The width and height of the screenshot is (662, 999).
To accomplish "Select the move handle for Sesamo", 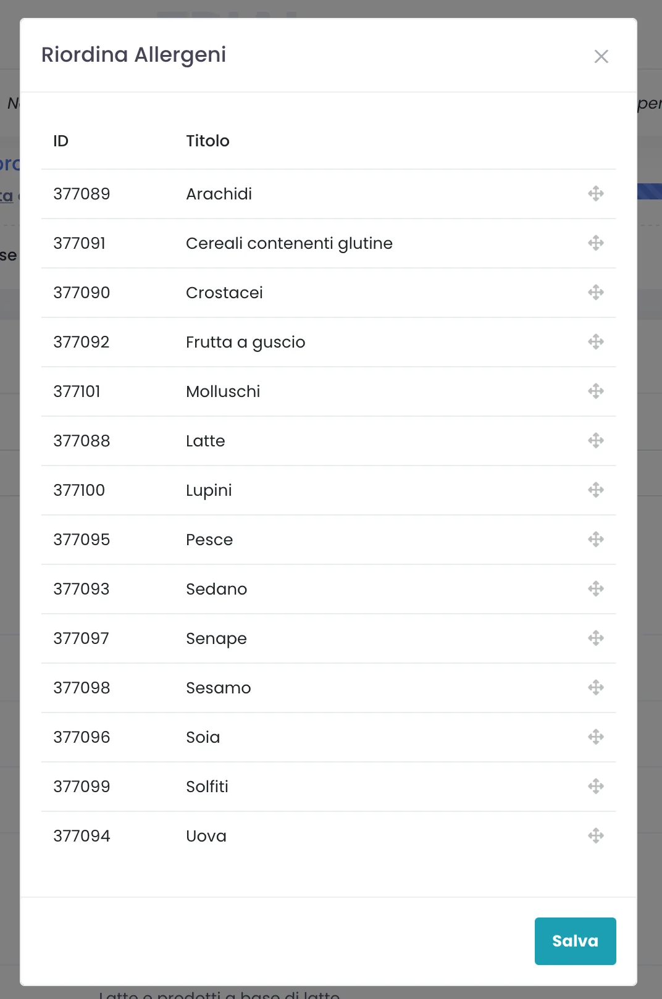I will click(596, 687).
